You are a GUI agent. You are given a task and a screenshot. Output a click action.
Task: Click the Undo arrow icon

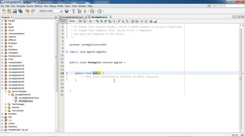point(28,11)
